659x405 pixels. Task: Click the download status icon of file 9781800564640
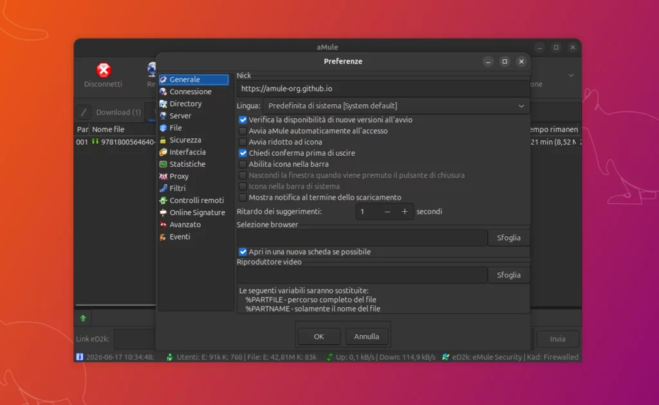click(95, 142)
